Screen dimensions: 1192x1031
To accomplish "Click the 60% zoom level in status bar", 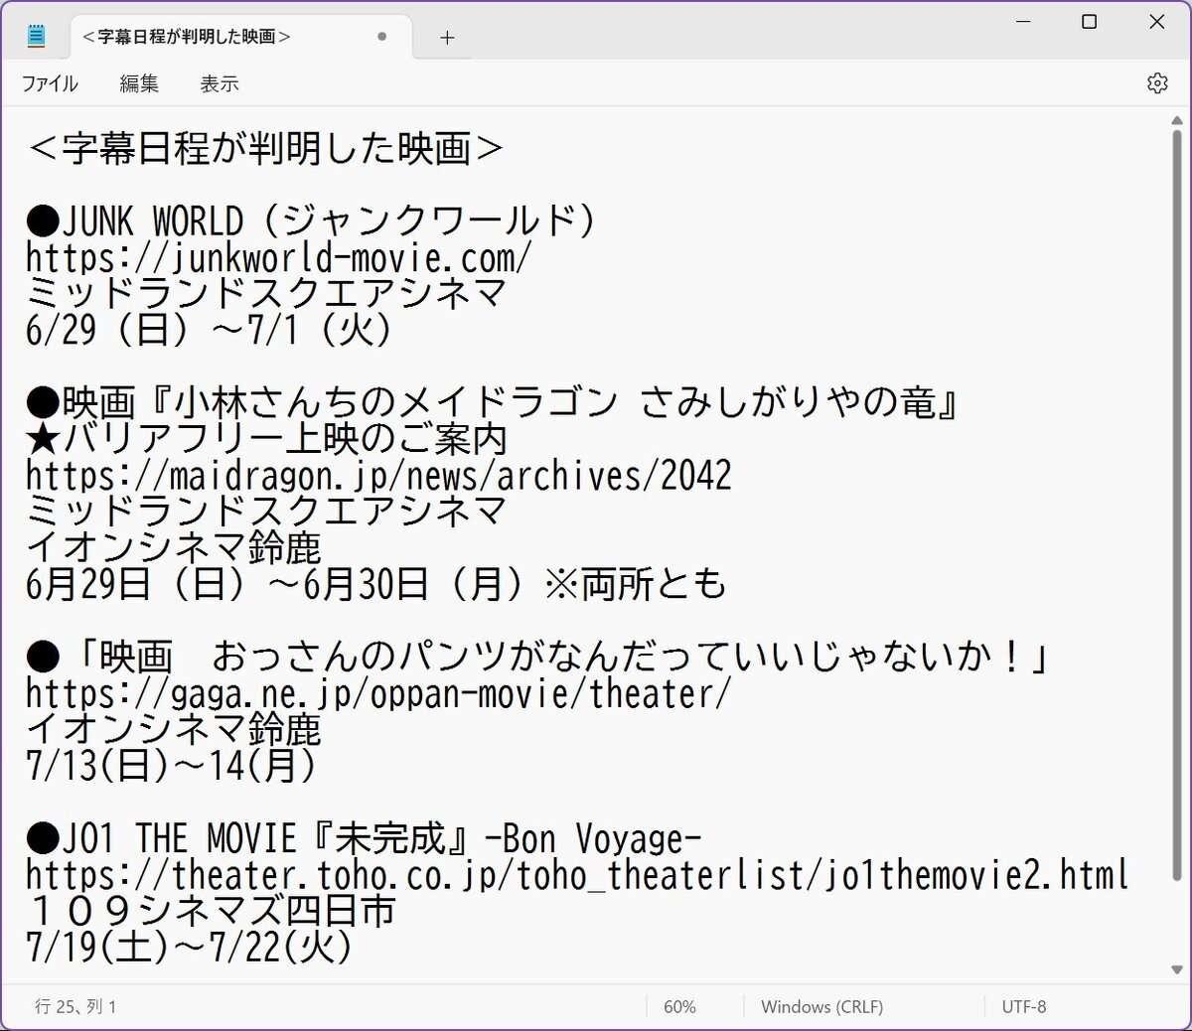I will pyautogui.click(x=679, y=1006).
